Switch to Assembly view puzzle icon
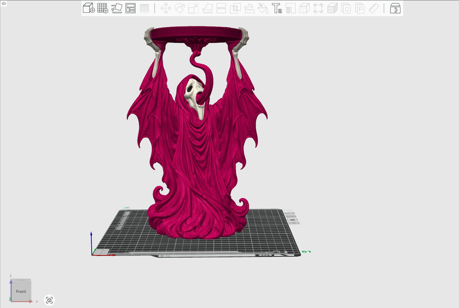This screenshot has height=308, width=459. point(395,8)
